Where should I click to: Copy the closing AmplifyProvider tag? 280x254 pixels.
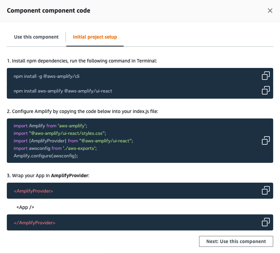[x=266, y=222]
